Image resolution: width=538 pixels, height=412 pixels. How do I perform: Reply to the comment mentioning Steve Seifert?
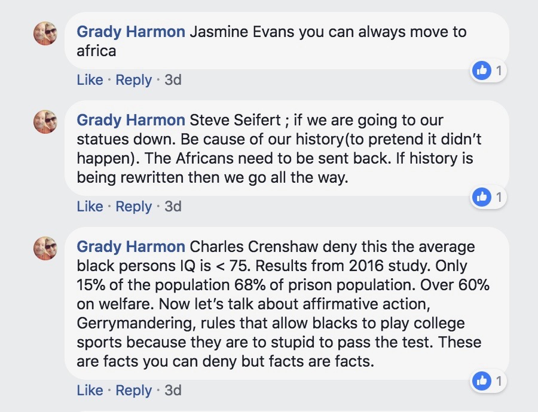[133, 206]
